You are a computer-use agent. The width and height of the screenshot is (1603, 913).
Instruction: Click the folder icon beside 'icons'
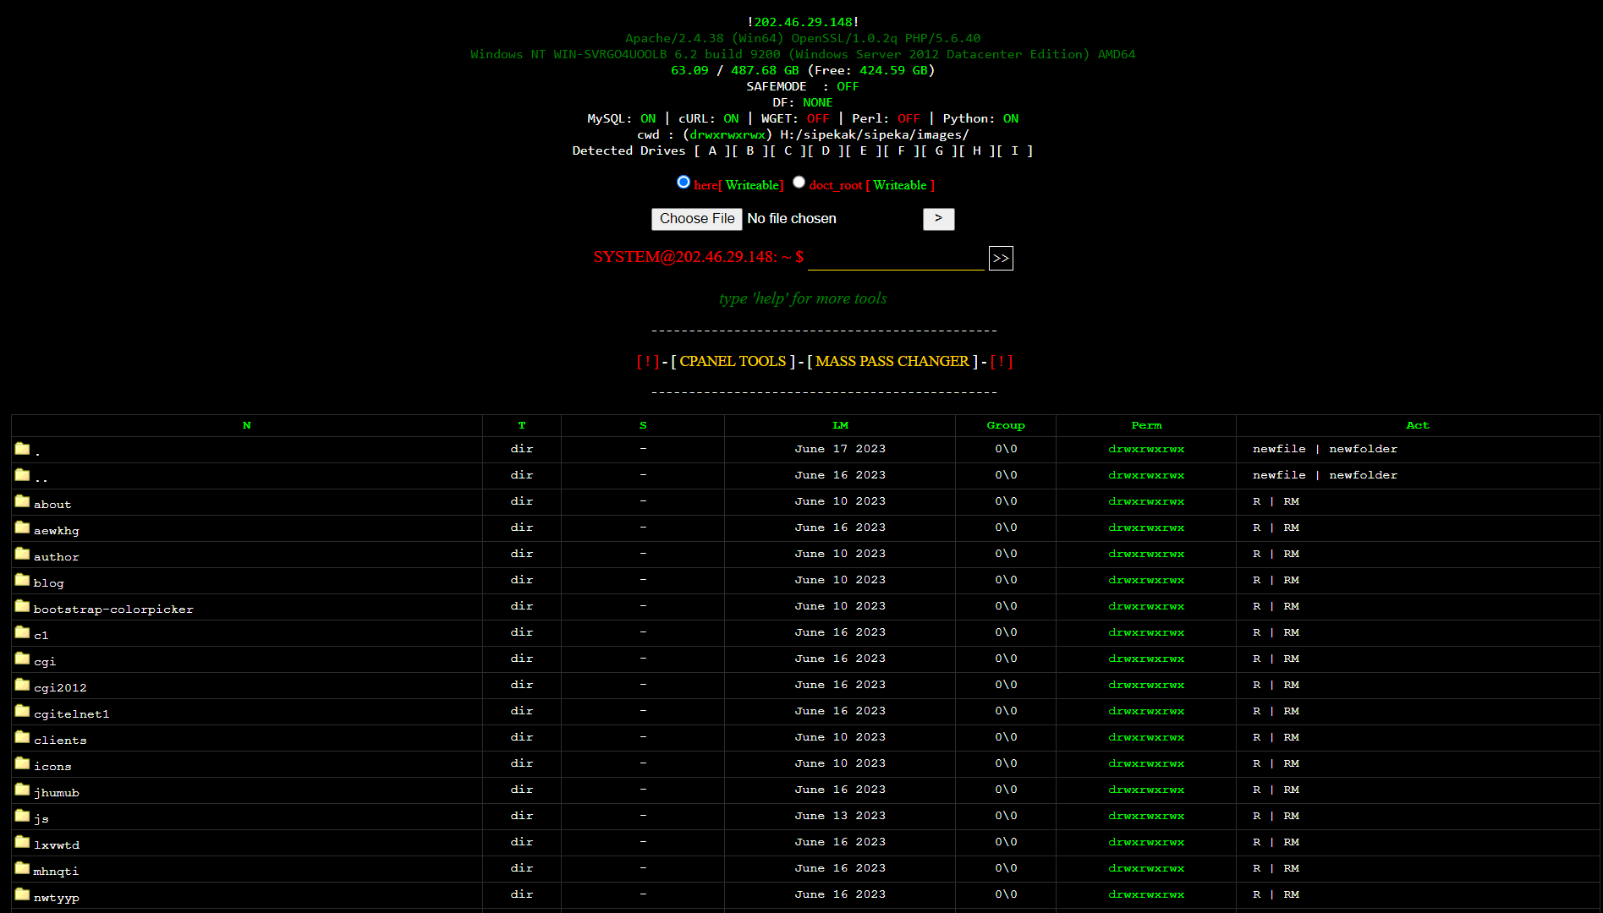22,763
